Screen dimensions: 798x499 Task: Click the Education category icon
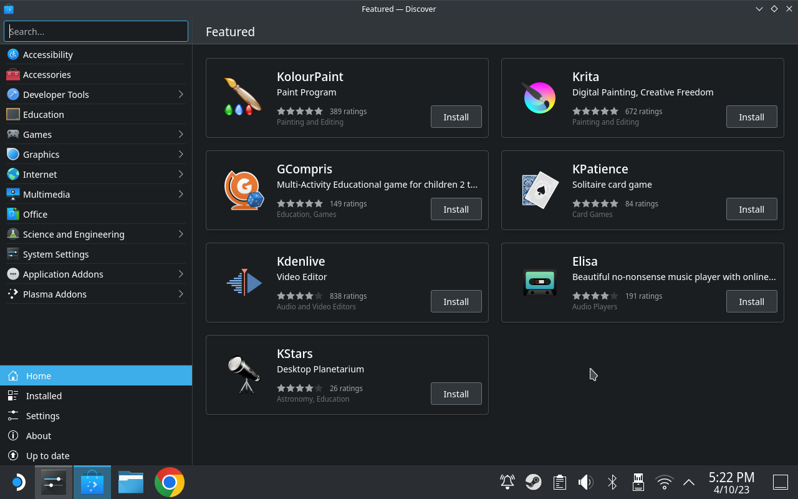tap(13, 115)
